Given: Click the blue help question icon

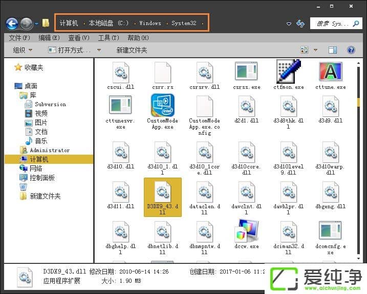Looking at the screenshot, I should point(351,50).
